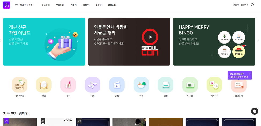
Task: Close the 광고주이신가요 tooltip
Action: (249, 74)
